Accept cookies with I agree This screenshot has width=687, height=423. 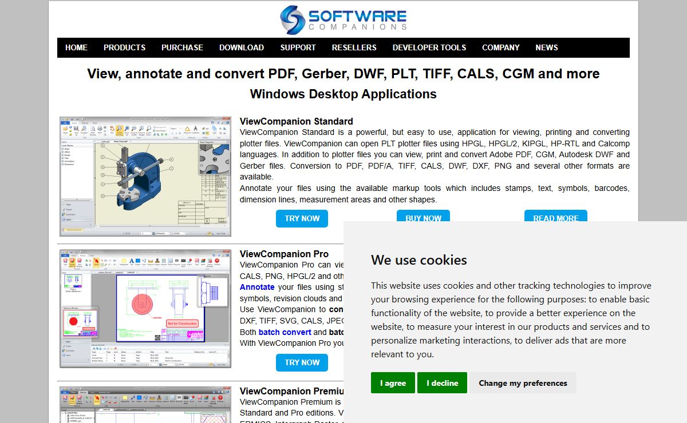click(x=393, y=383)
